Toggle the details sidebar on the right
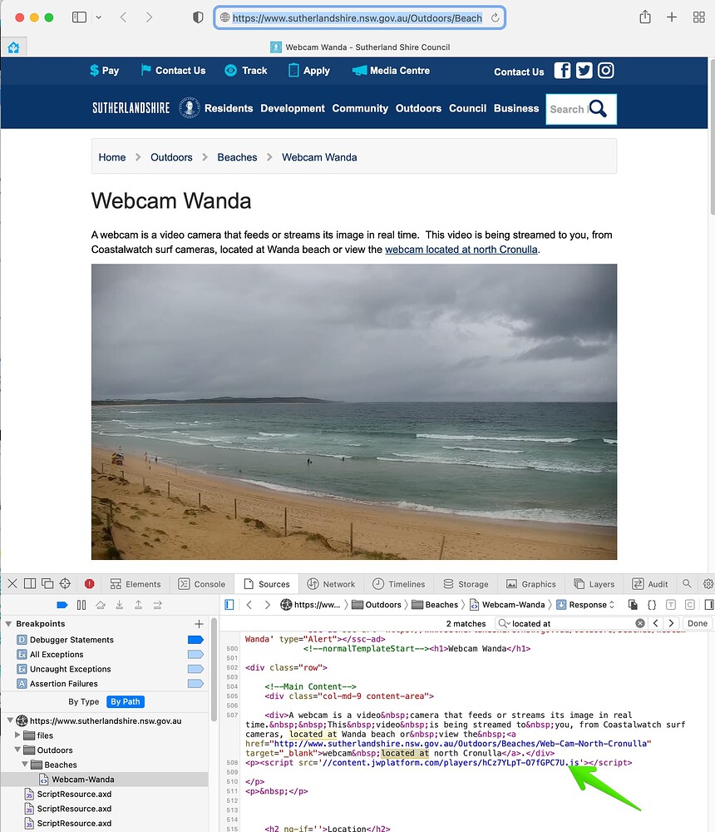 pyautogui.click(x=709, y=605)
